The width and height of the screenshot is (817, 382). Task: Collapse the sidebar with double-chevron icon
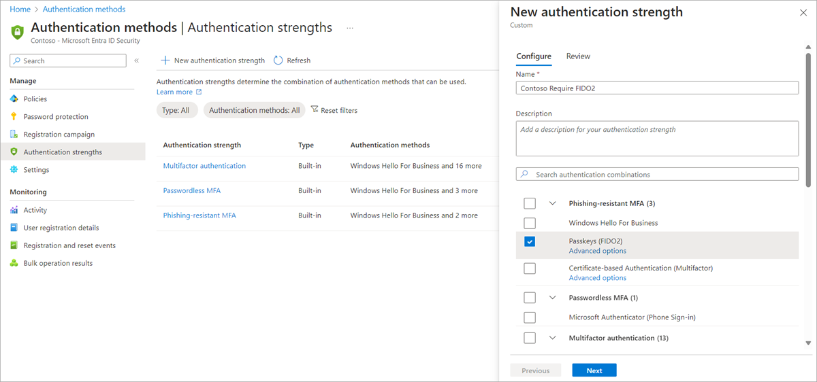coord(136,61)
